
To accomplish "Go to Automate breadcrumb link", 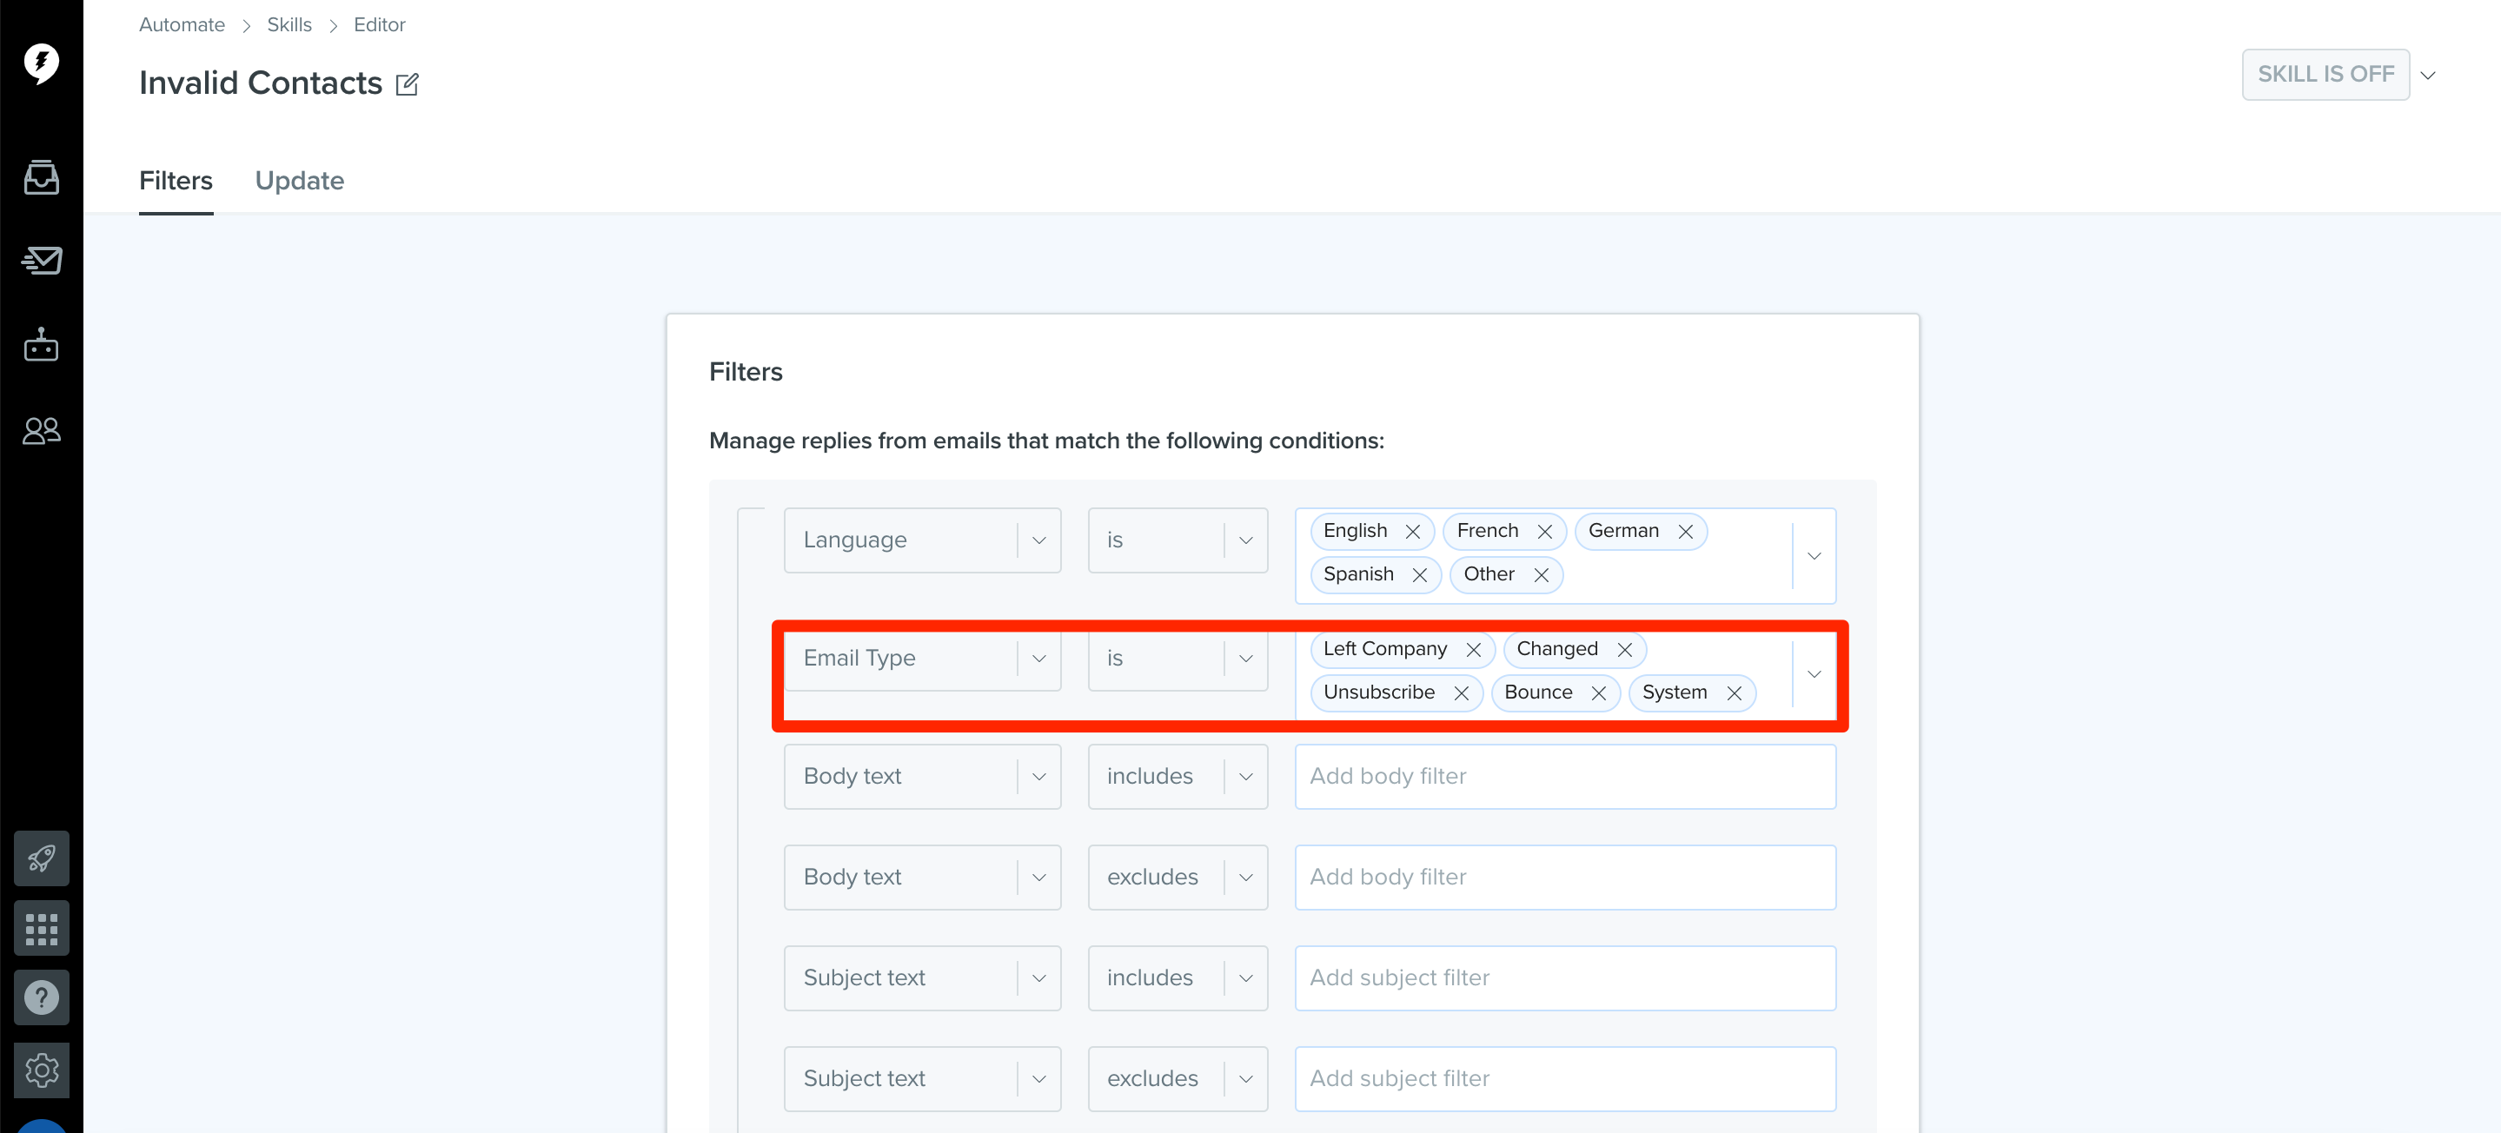I will [182, 25].
